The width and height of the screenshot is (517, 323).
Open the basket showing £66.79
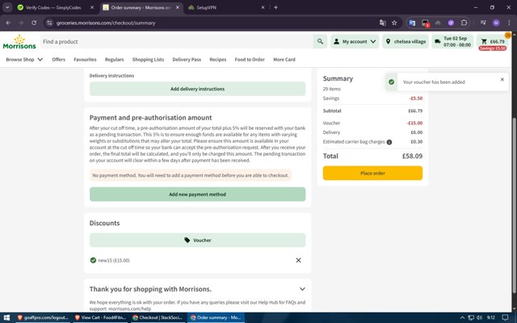click(493, 42)
